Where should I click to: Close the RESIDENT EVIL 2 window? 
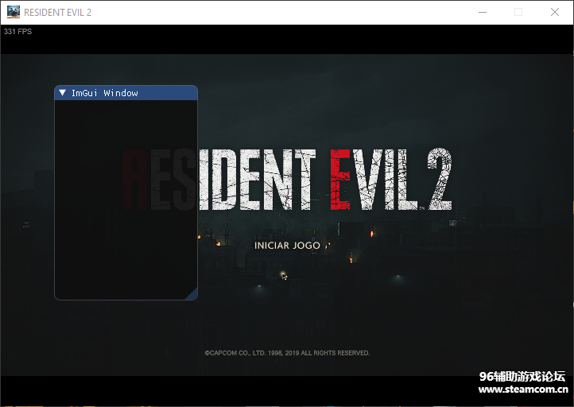pyautogui.click(x=555, y=12)
